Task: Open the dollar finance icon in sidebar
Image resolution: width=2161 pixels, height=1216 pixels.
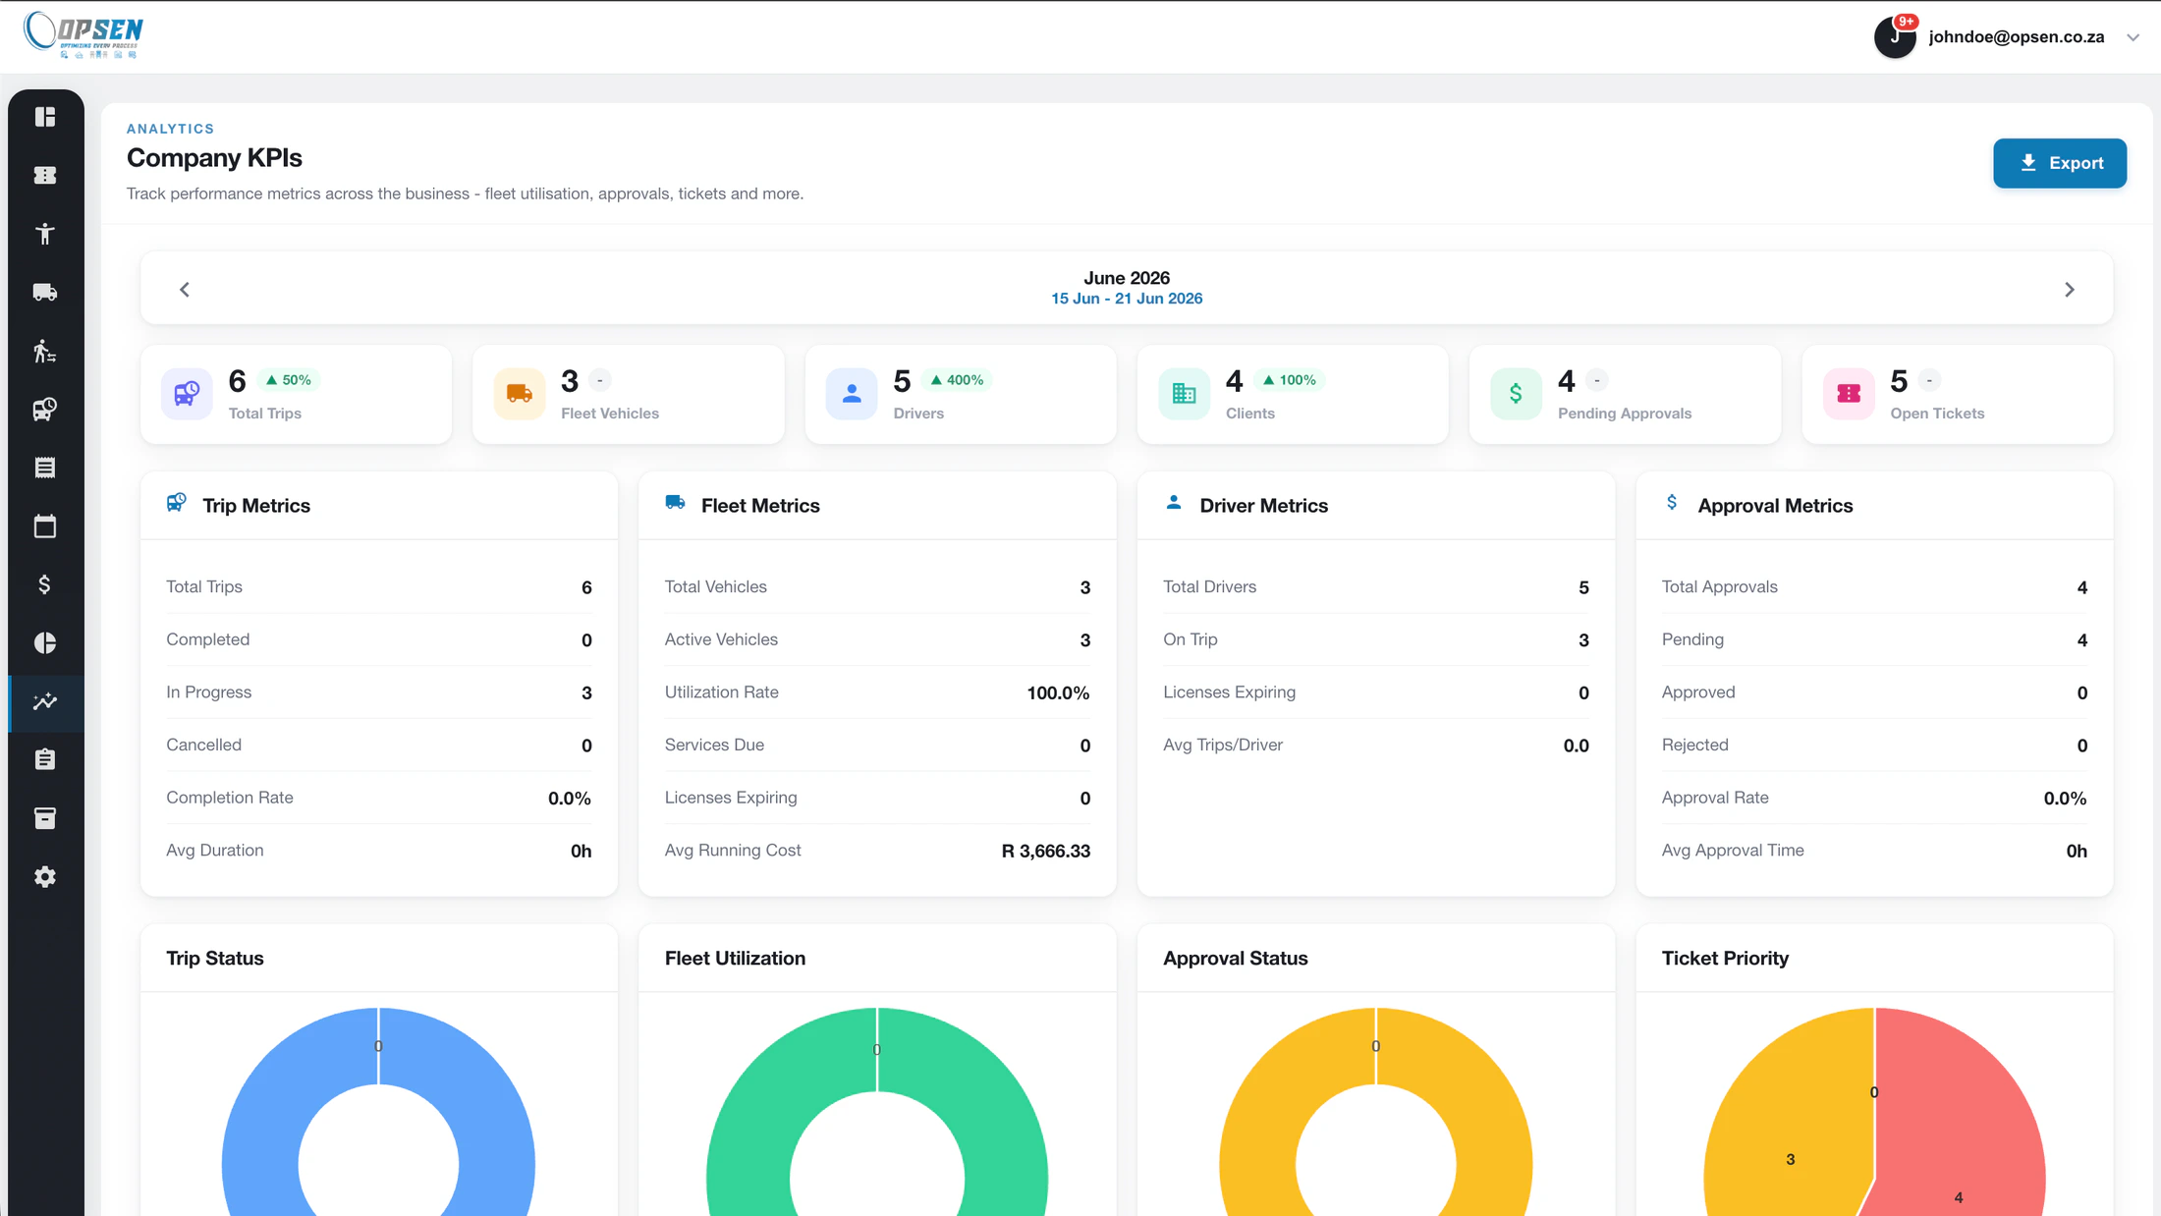Action: pyautogui.click(x=45, y=584)
